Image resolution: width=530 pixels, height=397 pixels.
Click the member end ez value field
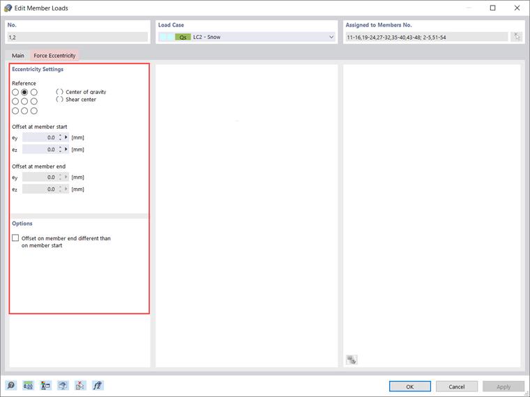(40, 189)
